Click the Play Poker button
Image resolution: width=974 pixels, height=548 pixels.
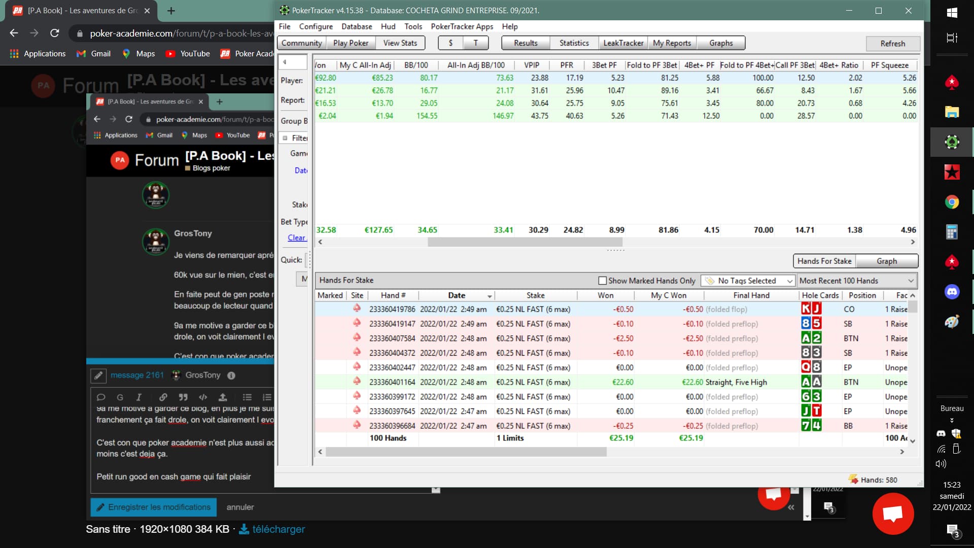point(351,43)
